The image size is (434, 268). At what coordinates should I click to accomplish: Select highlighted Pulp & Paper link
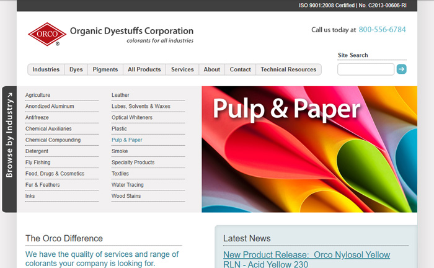127,140
